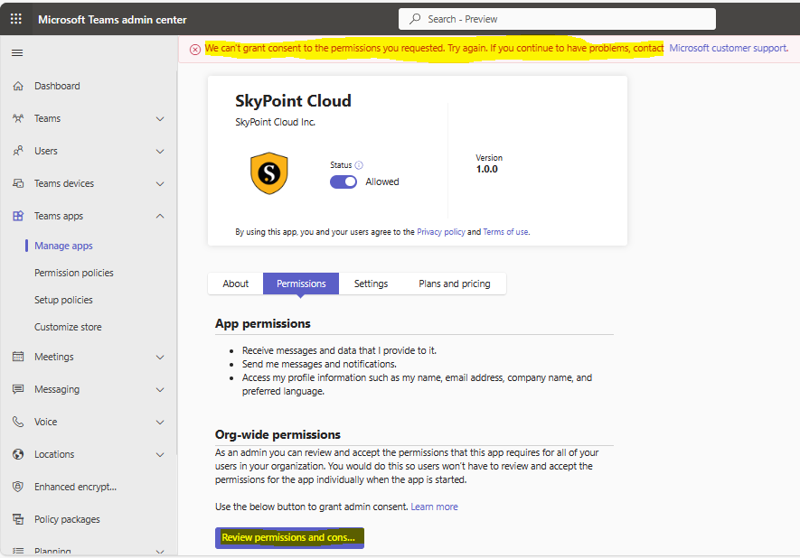
Task: Click the Policy packages icon
Action: (18, 519)
